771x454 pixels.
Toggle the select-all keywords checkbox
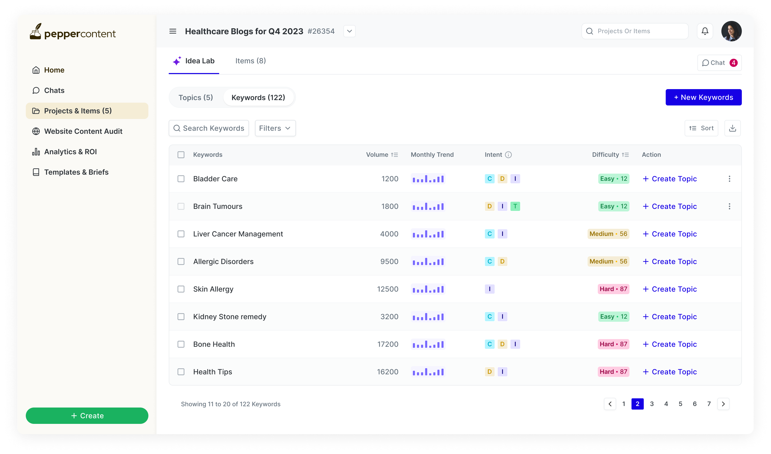pyautogui.click(x=181, y=155)
